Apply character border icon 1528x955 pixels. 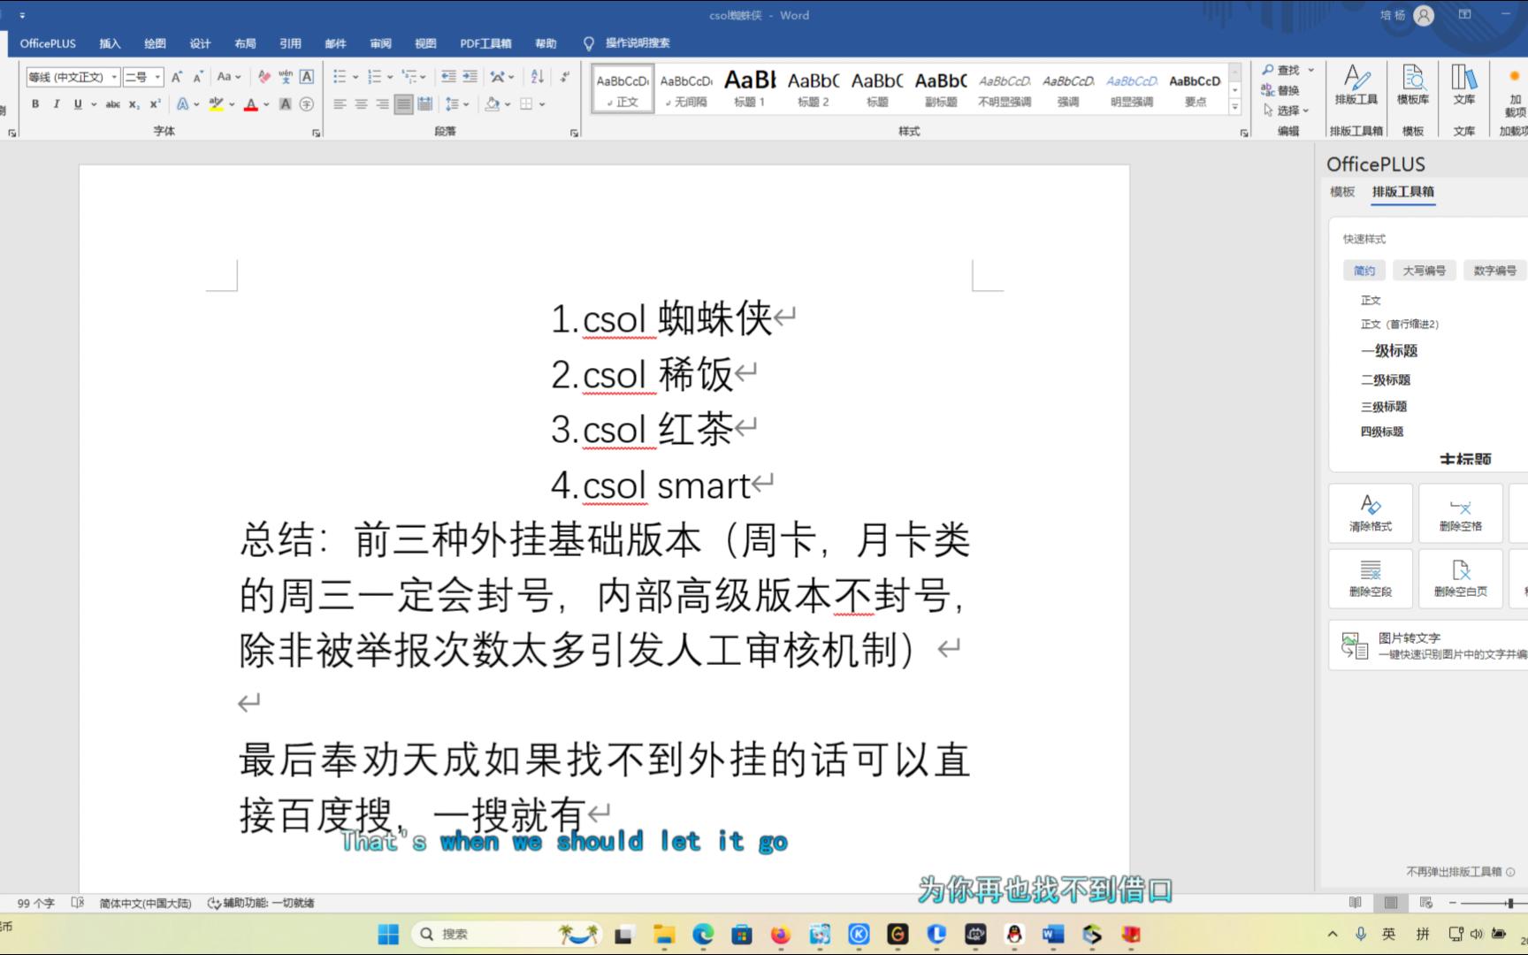click(307, 77)
